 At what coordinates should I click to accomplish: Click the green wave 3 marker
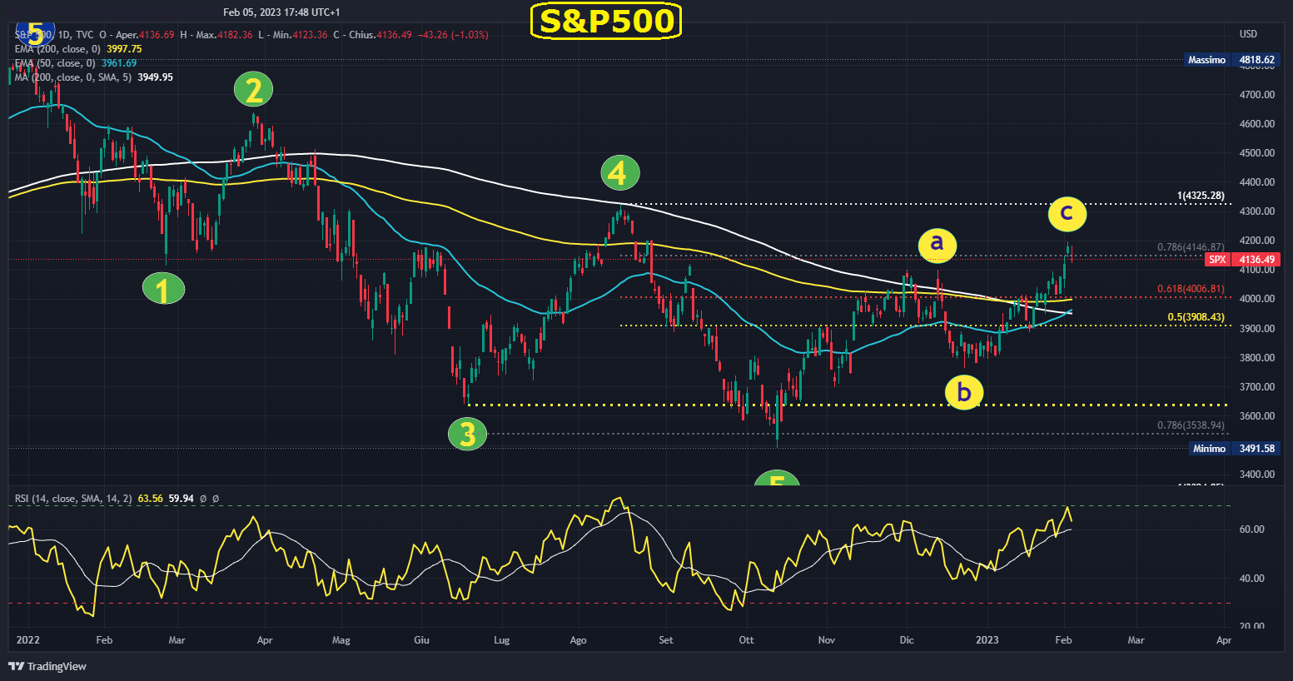(467, 434)
